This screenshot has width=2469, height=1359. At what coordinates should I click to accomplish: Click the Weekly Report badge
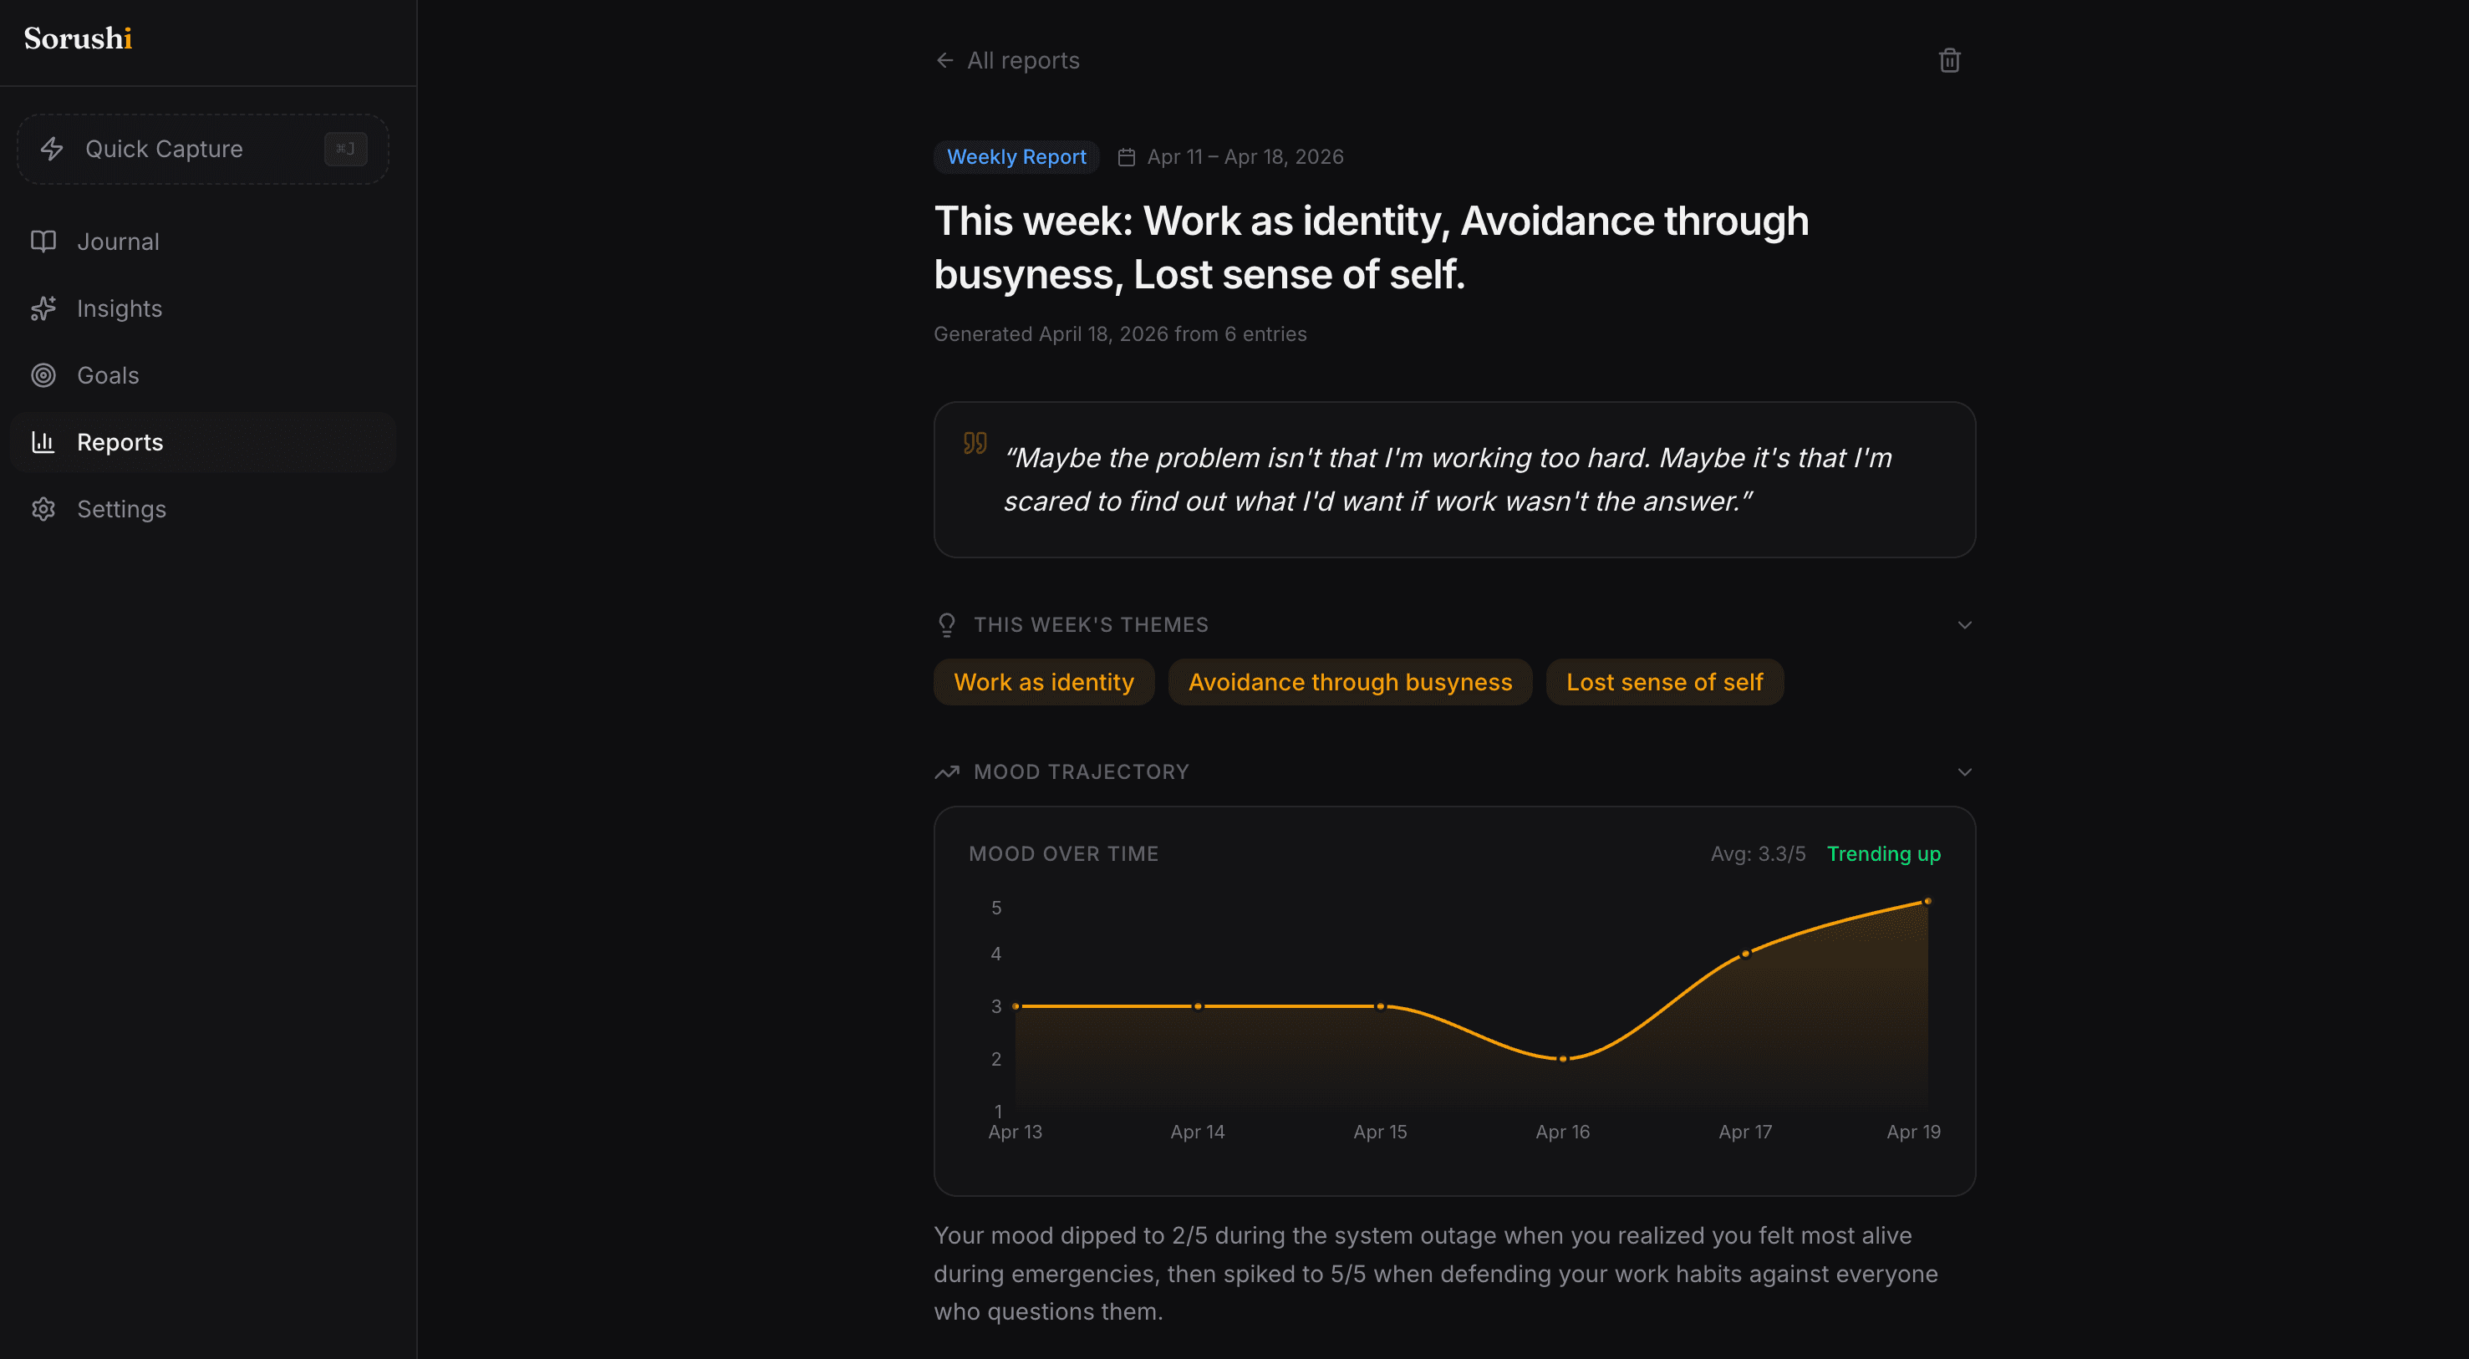tap(1016, 157)
